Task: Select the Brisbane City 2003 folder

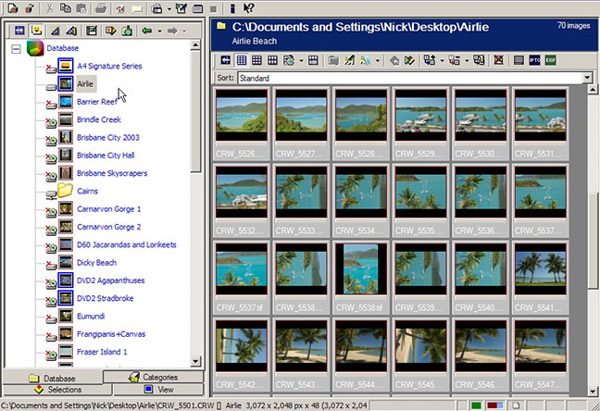Action: point(108,138)
